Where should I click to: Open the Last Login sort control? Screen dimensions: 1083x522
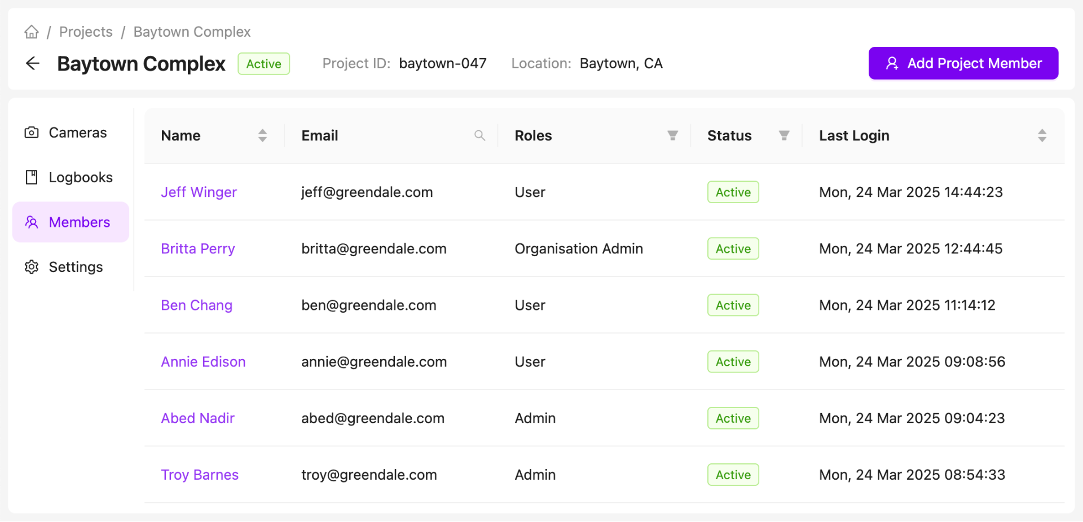[1042, 135]
